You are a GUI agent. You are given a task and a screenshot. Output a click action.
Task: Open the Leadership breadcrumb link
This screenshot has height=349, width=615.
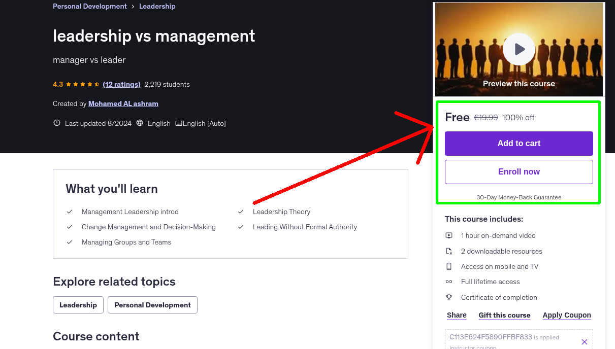point(157,6)
